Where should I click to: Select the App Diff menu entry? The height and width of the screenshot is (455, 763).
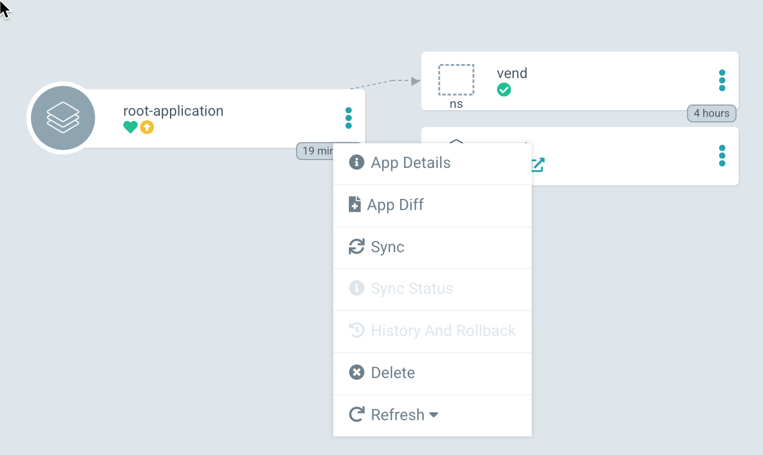[x=396, y=204]
